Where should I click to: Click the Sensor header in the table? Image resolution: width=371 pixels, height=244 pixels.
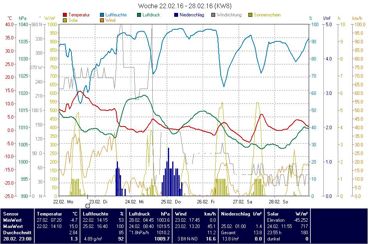[11, 214]
